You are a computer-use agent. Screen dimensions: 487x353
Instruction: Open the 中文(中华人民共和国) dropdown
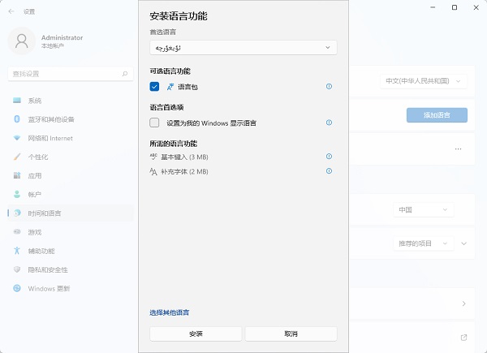[x=422, y=81]
